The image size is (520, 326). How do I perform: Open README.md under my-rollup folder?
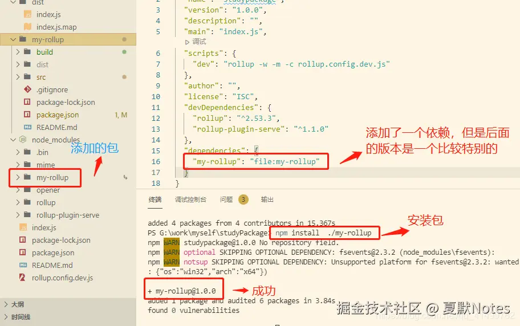pyautogui.click(x=56, y=127)
